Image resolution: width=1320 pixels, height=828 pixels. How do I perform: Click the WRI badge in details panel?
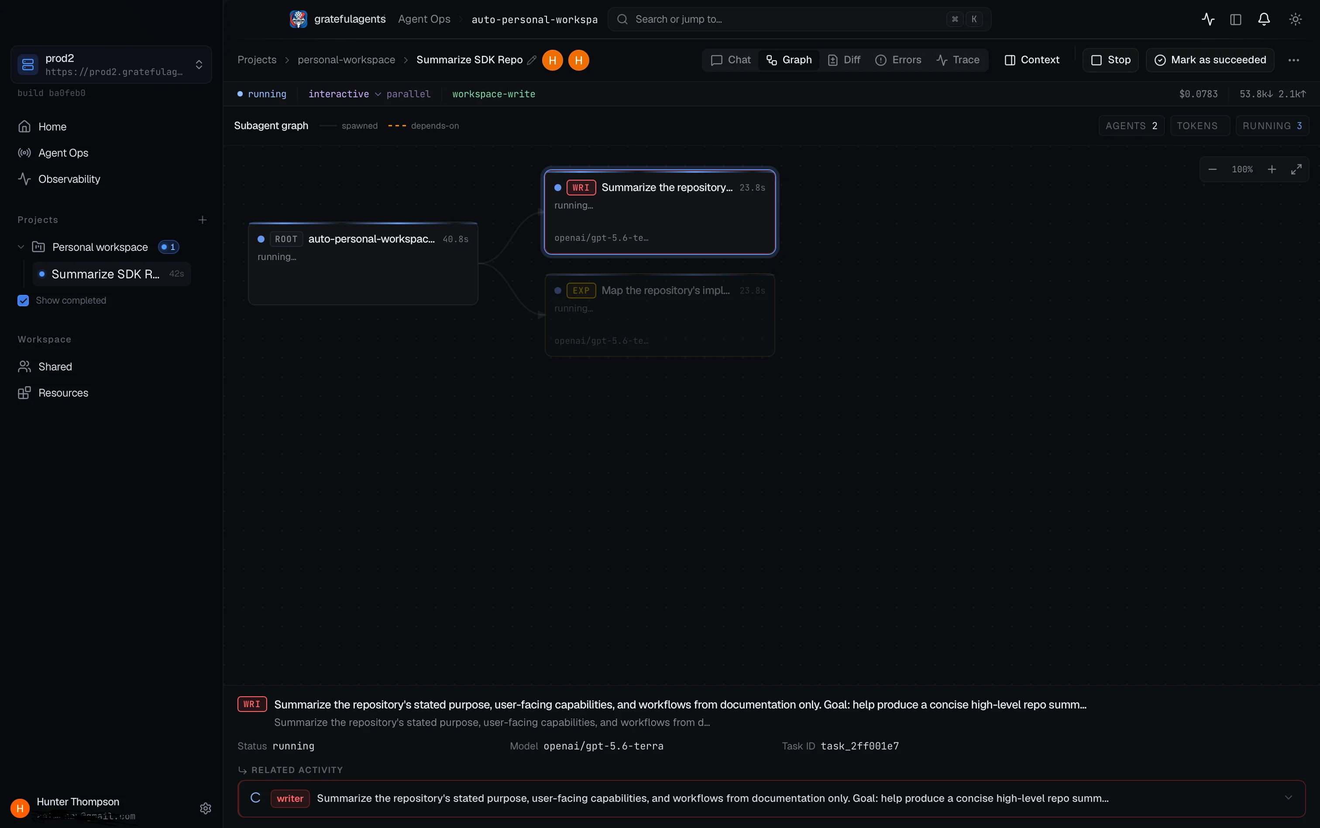click(252, 704)
